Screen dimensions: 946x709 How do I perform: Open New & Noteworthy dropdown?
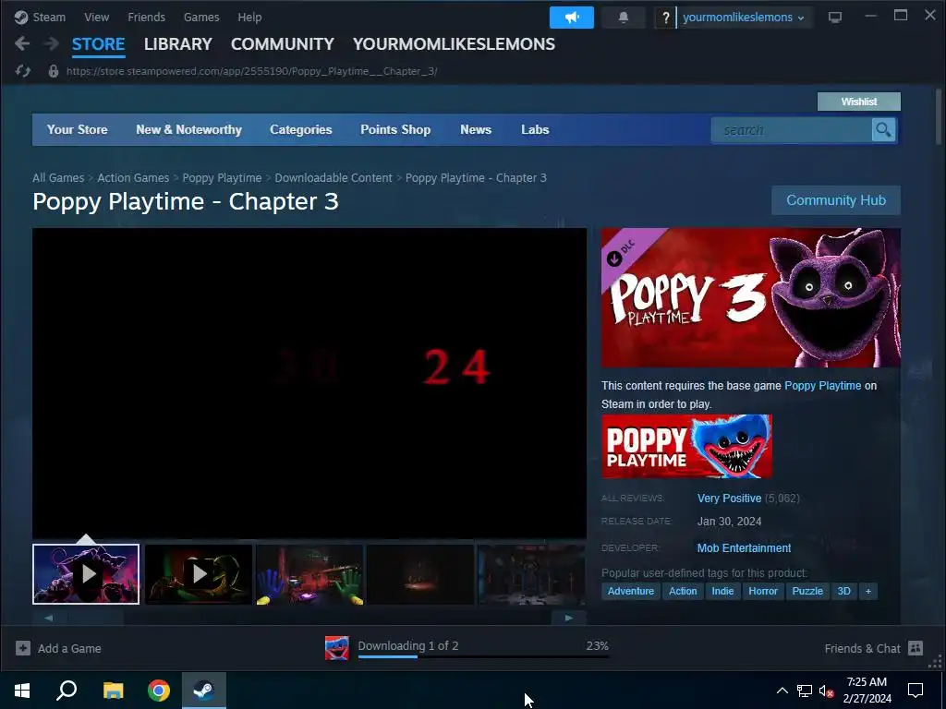pos(188,129)
